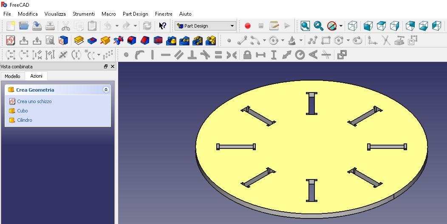The height and width of the screenshot is (224, 447).
Task: Open the redo history dropdown arrow
Action: click(x=135, y=26)
